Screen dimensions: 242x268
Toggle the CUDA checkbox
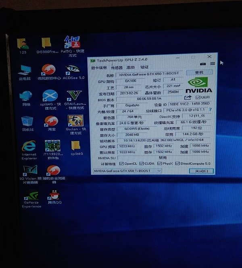(142, 163)
